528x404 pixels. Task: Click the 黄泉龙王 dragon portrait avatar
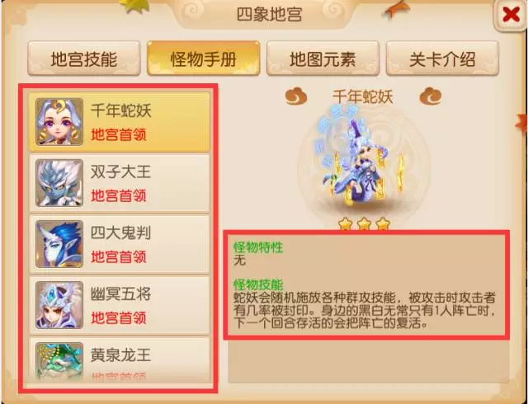[x=59, y=362]
